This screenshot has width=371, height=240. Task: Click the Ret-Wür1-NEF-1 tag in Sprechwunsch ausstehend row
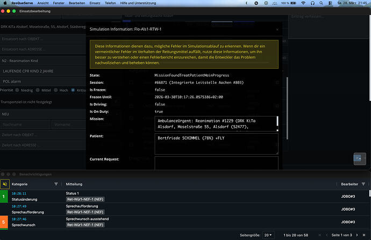point(85,225)
